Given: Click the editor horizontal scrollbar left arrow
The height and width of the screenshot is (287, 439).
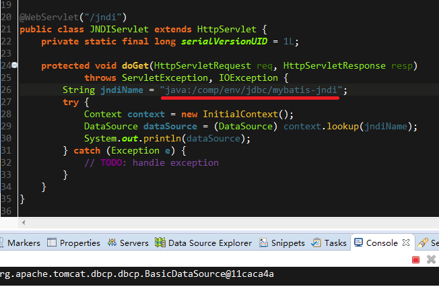Looking at the screenshot, I should pos(24,223).
